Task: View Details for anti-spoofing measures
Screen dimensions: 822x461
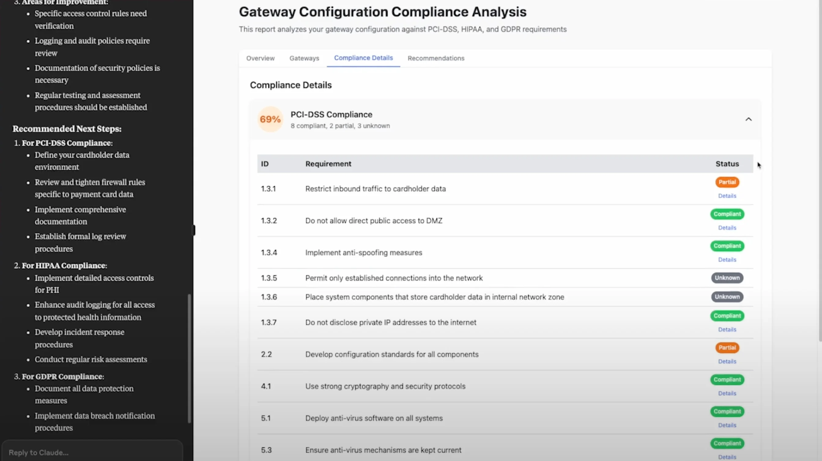Action: click(727, 259)
